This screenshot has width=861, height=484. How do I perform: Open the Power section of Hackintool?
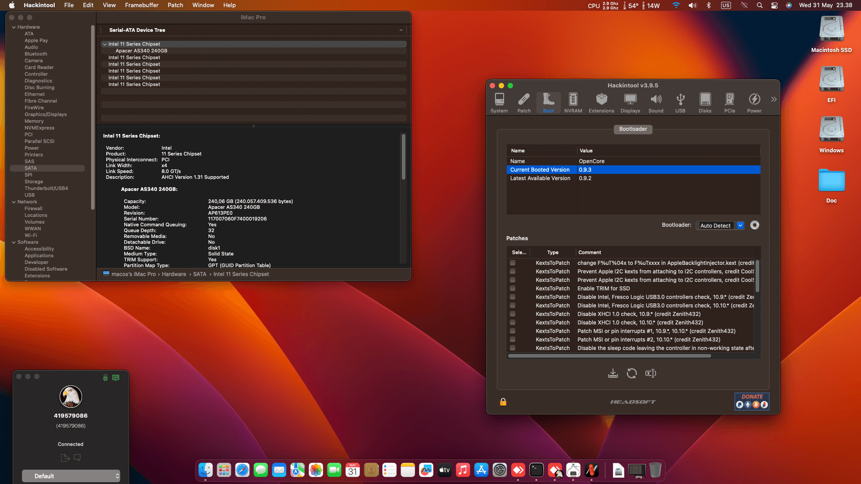pos(754,102)
